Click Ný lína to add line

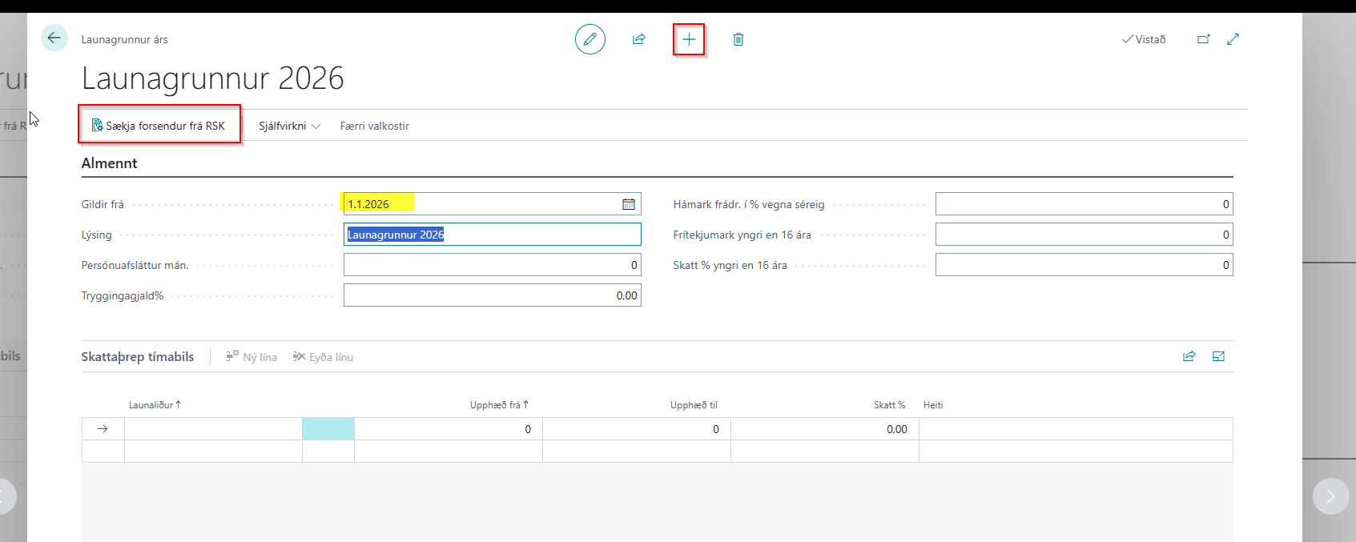[x=251, y=357]
